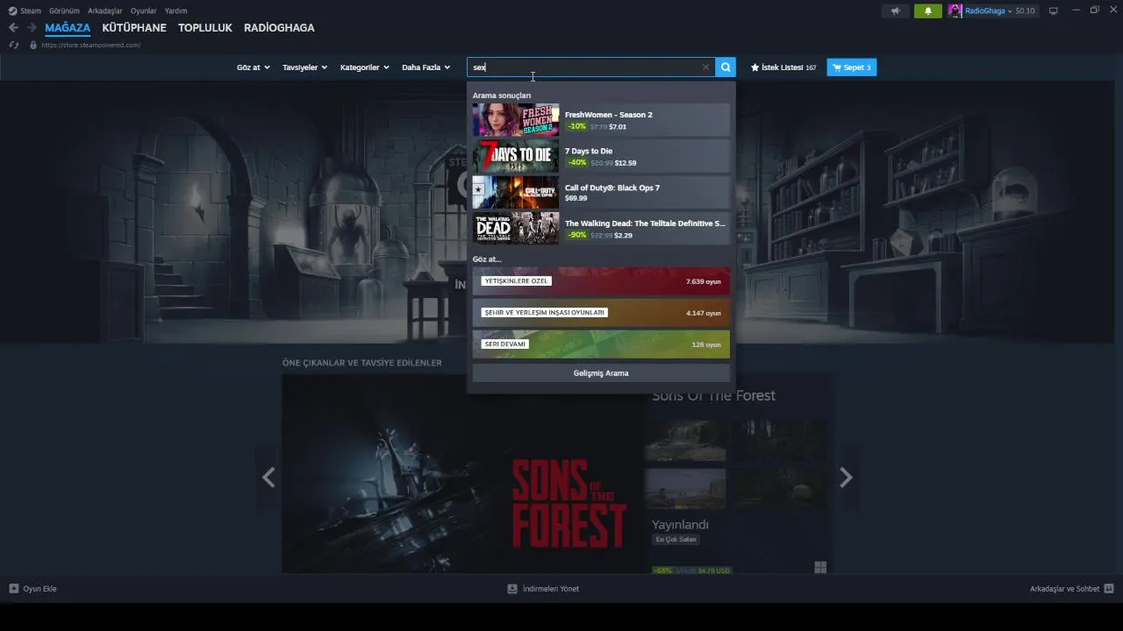Click the Gelişmiş Arama button
Image resolution: width=1123 pixels, height=631 pixels.
[601, 373]
